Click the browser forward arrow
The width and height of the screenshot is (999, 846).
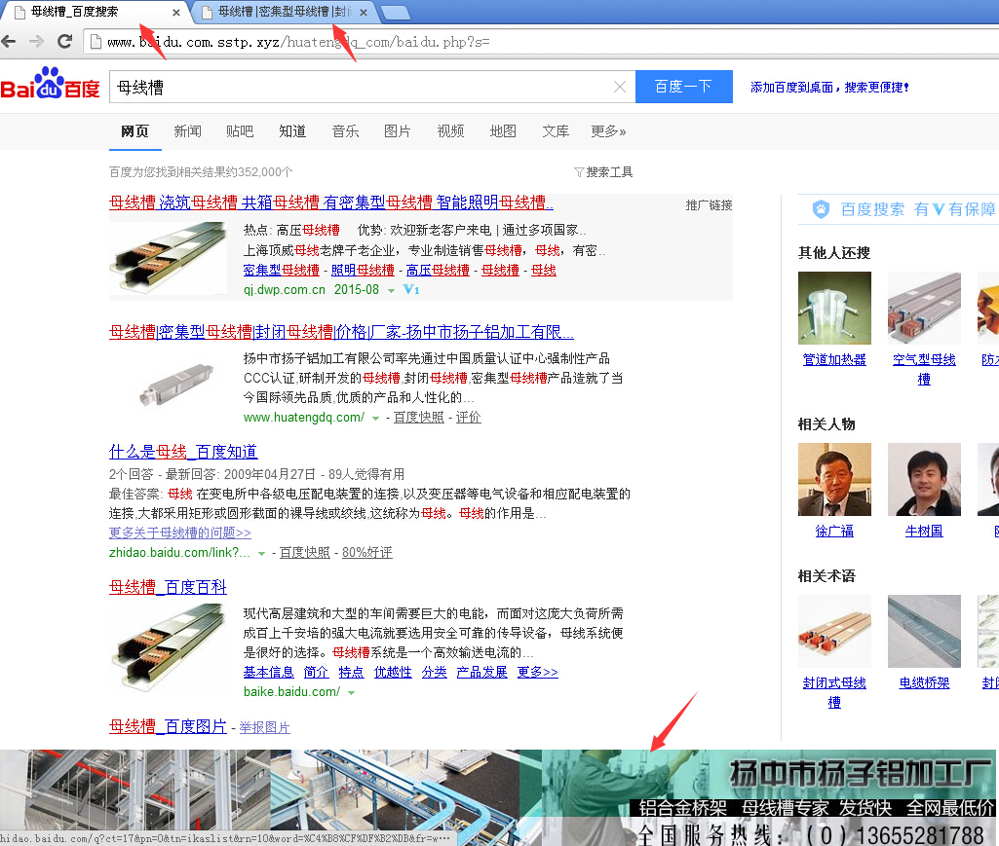tap(36, 42)
